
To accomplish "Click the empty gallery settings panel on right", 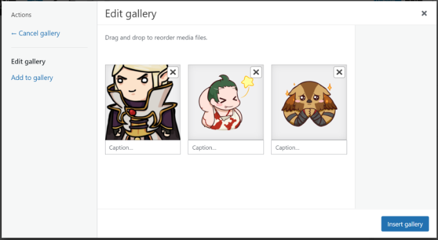I will 396,117.
